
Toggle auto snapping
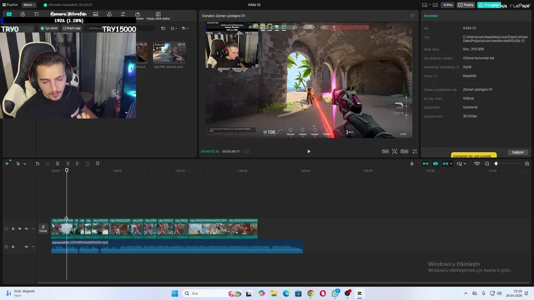pyautogui.click(x=436, y=164)
